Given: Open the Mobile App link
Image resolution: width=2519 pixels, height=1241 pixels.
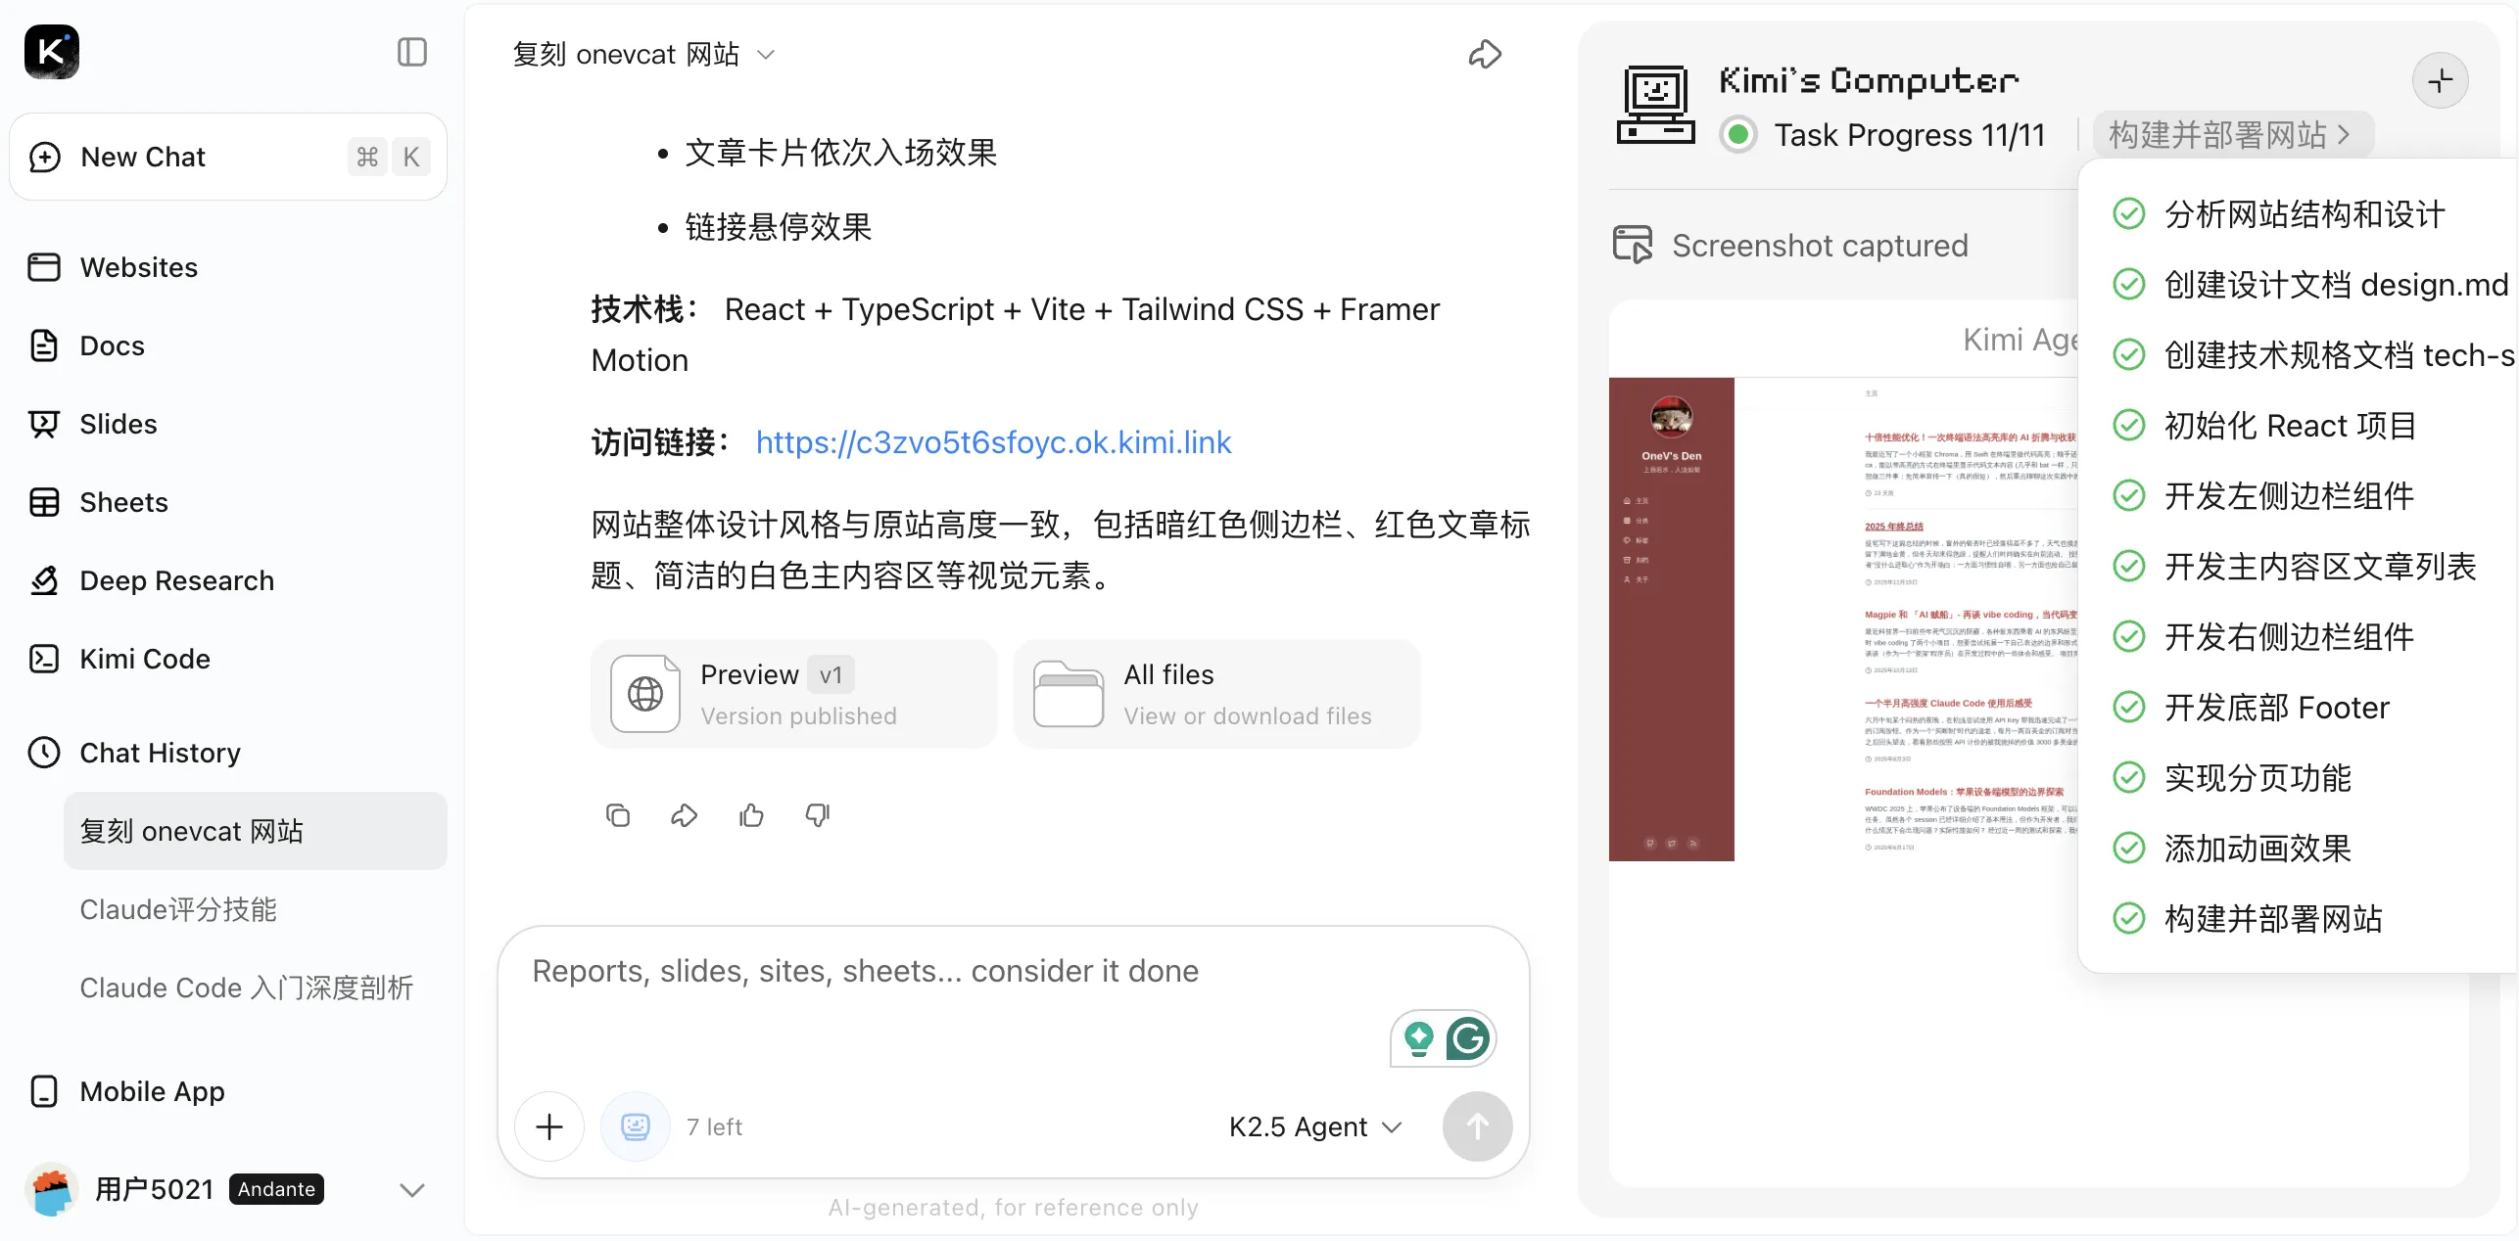Looking at the screenshot, I should (152, 1091).
